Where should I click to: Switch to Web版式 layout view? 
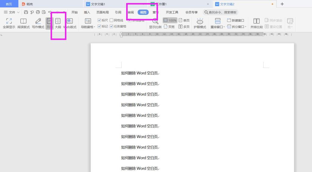pos(70,23)
